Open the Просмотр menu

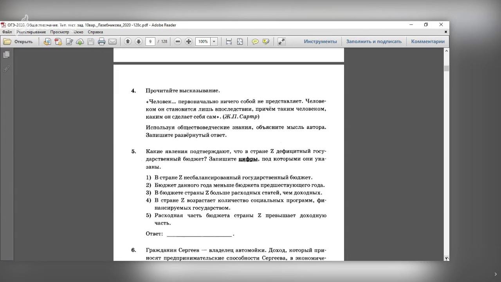[x=59, y=32]
